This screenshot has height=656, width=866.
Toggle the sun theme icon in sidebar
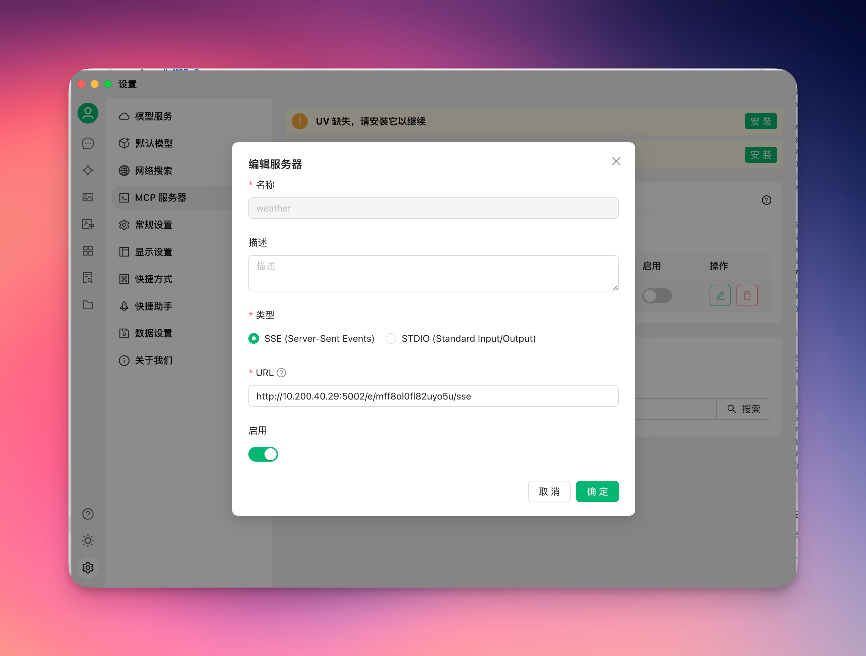(x=88, y=541)
